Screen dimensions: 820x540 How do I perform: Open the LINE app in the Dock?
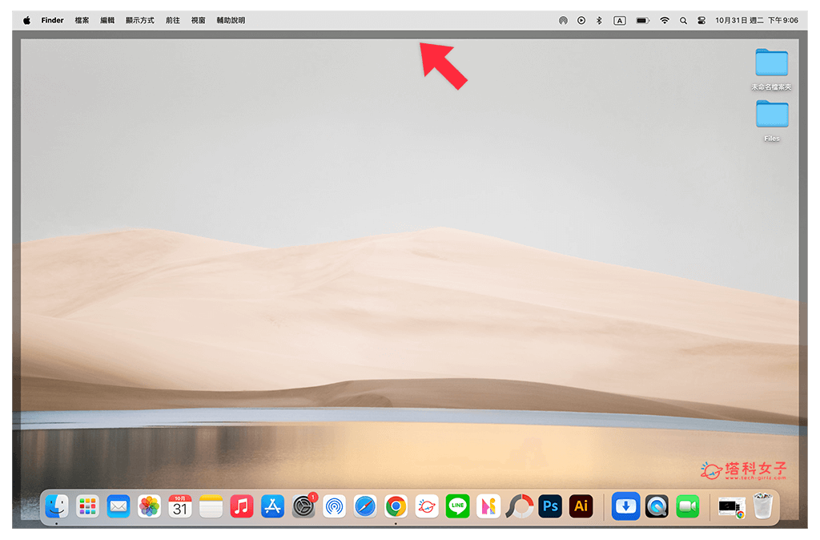(457, 506)
